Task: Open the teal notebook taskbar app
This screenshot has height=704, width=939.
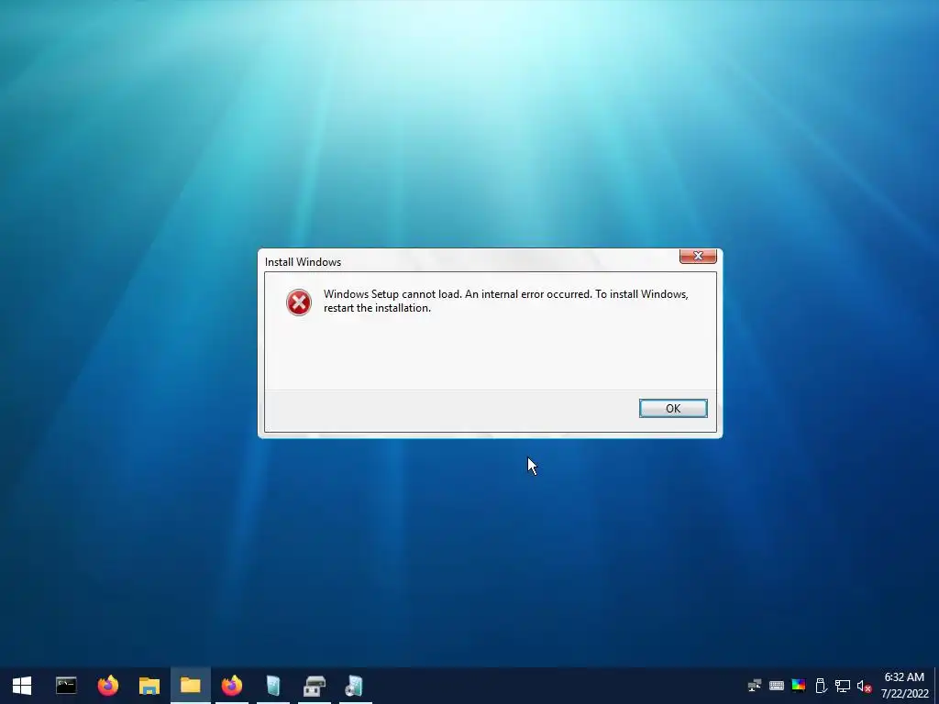Action: (273, 686)
